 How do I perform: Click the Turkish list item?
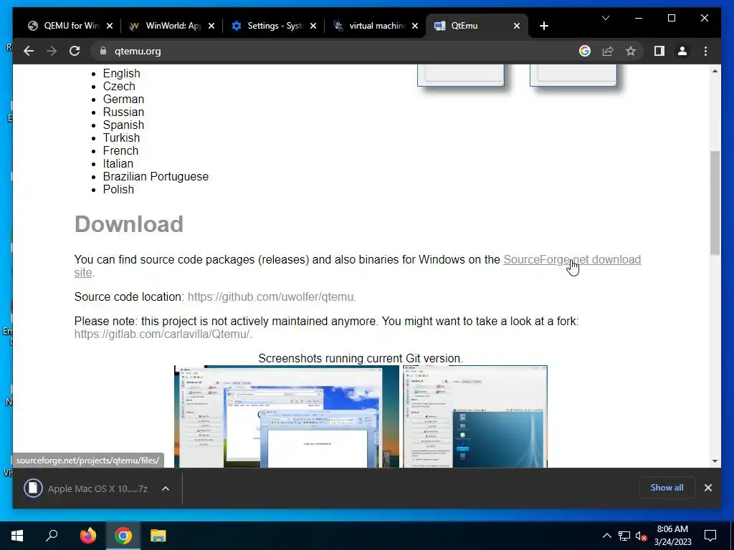tap(121, 138)
